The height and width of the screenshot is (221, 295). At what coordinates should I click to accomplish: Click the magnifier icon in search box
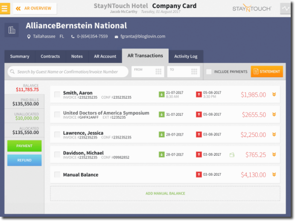point(12,72)
